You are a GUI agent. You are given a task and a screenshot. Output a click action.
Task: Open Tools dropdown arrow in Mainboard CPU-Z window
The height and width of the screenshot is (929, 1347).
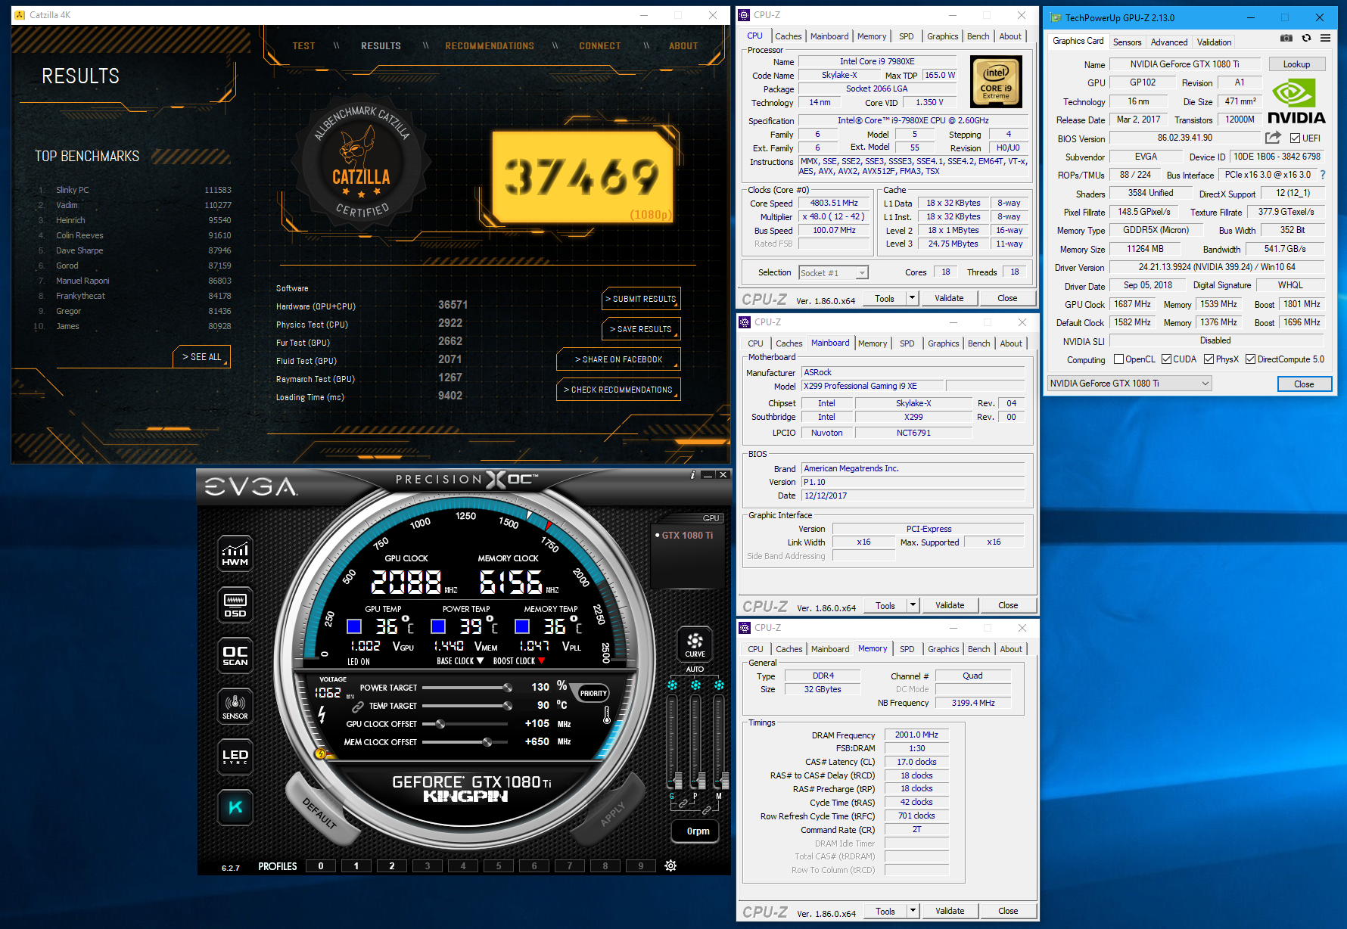coord(913,605)
